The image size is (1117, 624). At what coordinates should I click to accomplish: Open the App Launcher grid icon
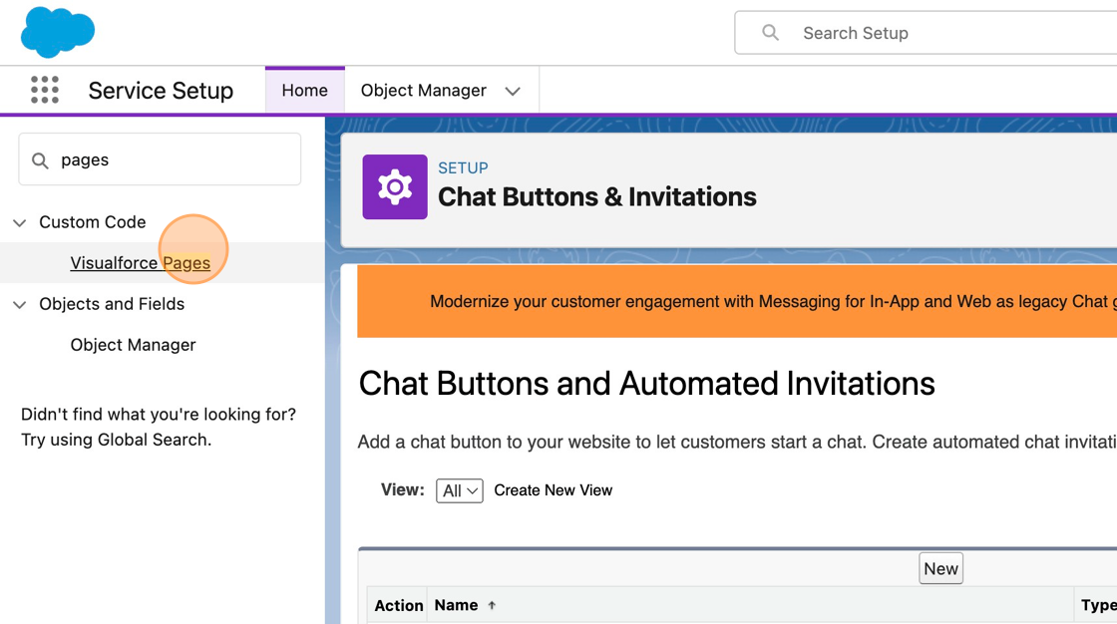click(x=45, y=91)
